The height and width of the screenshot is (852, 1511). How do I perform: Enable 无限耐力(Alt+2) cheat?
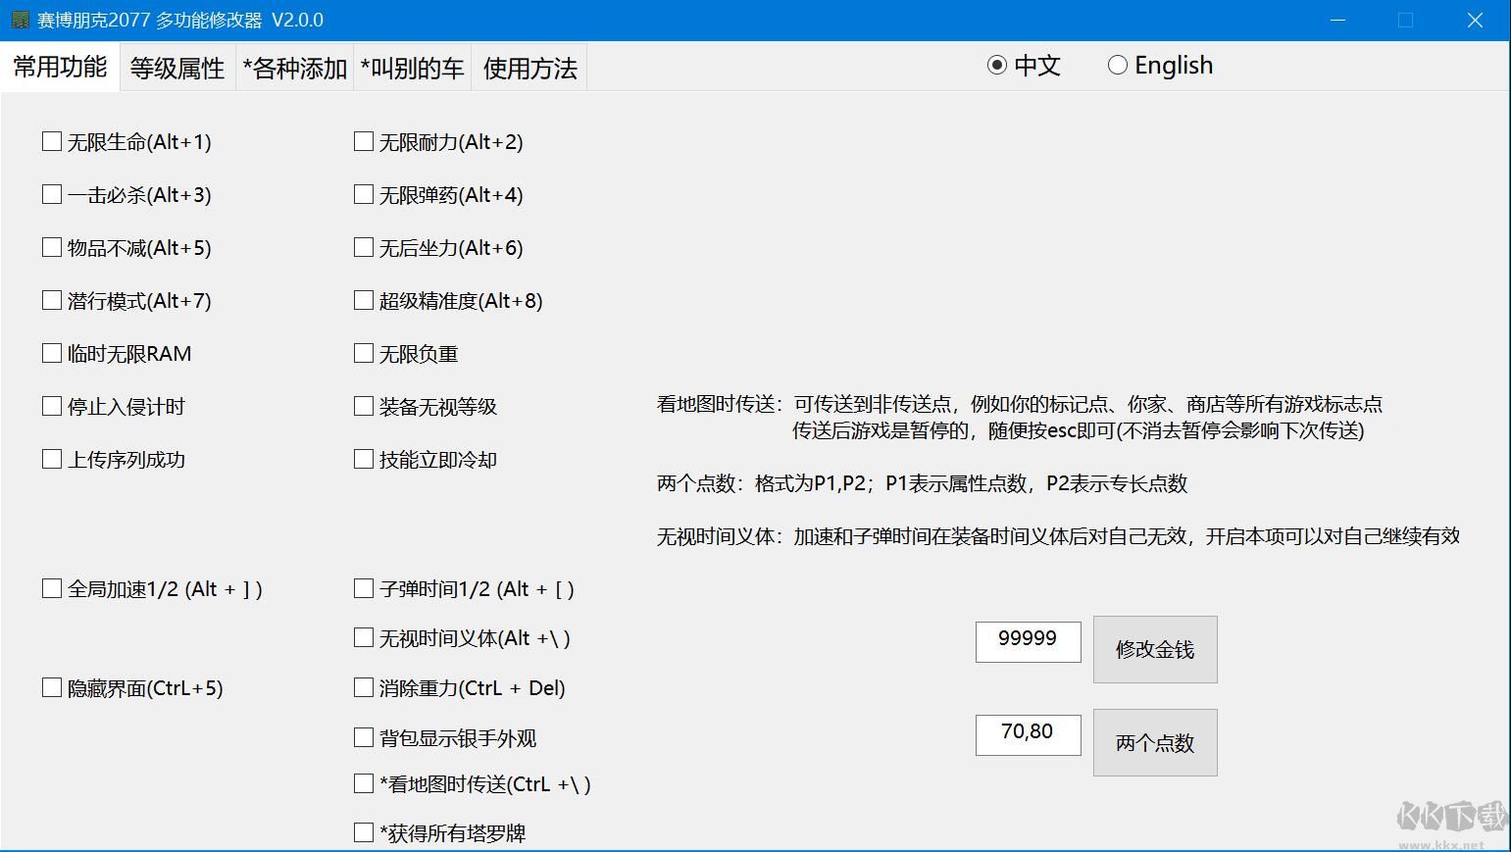click(363, 140)
